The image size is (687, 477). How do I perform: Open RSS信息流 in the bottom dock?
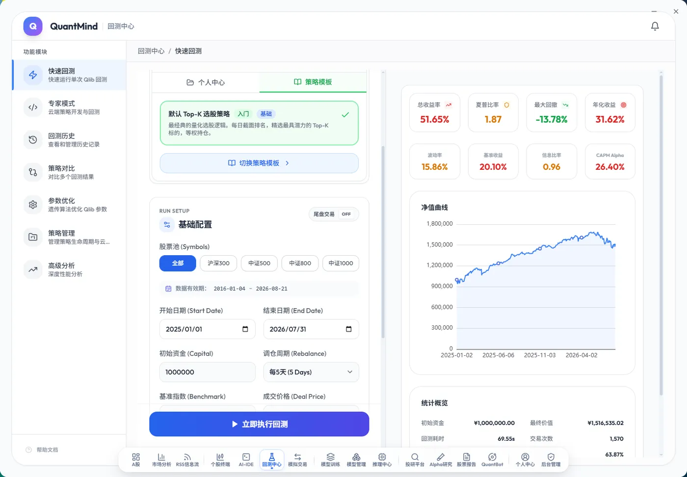pyautogui.click(x=187, y=460)
